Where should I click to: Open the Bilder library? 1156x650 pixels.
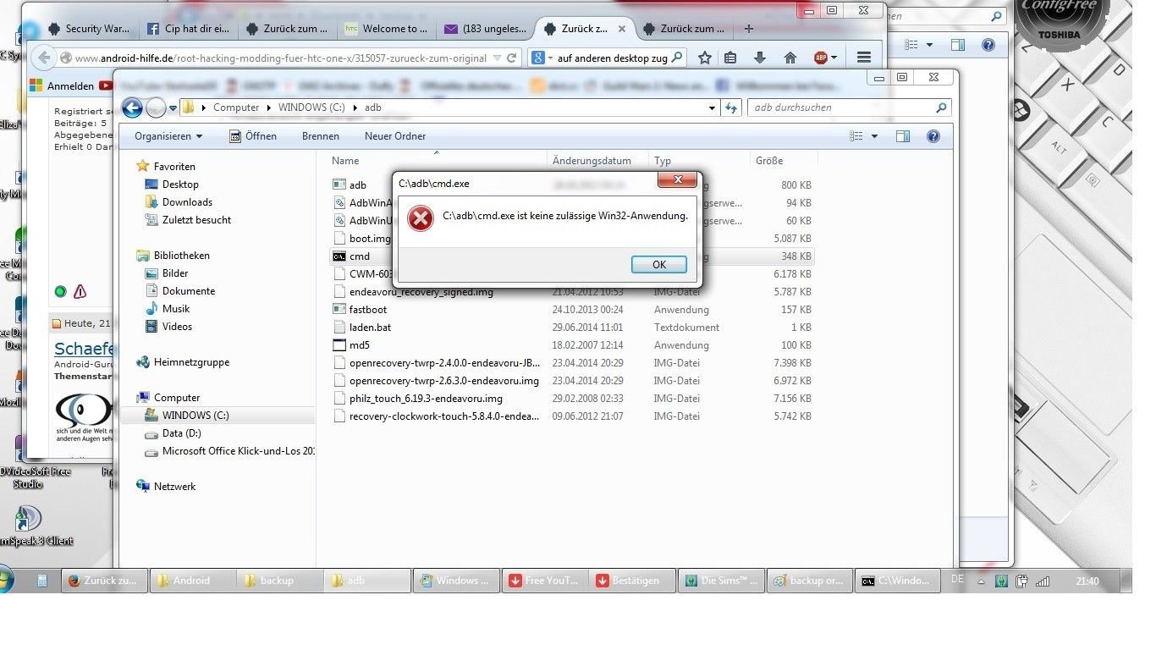175,273
